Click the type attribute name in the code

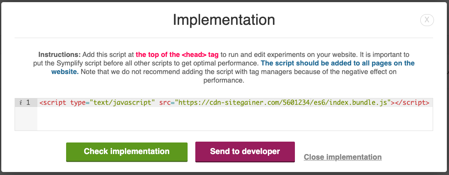[78, 103]
